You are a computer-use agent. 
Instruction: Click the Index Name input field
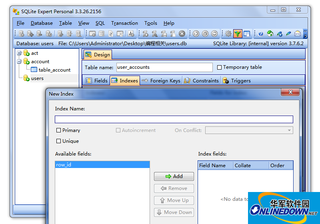pos(174,119)
